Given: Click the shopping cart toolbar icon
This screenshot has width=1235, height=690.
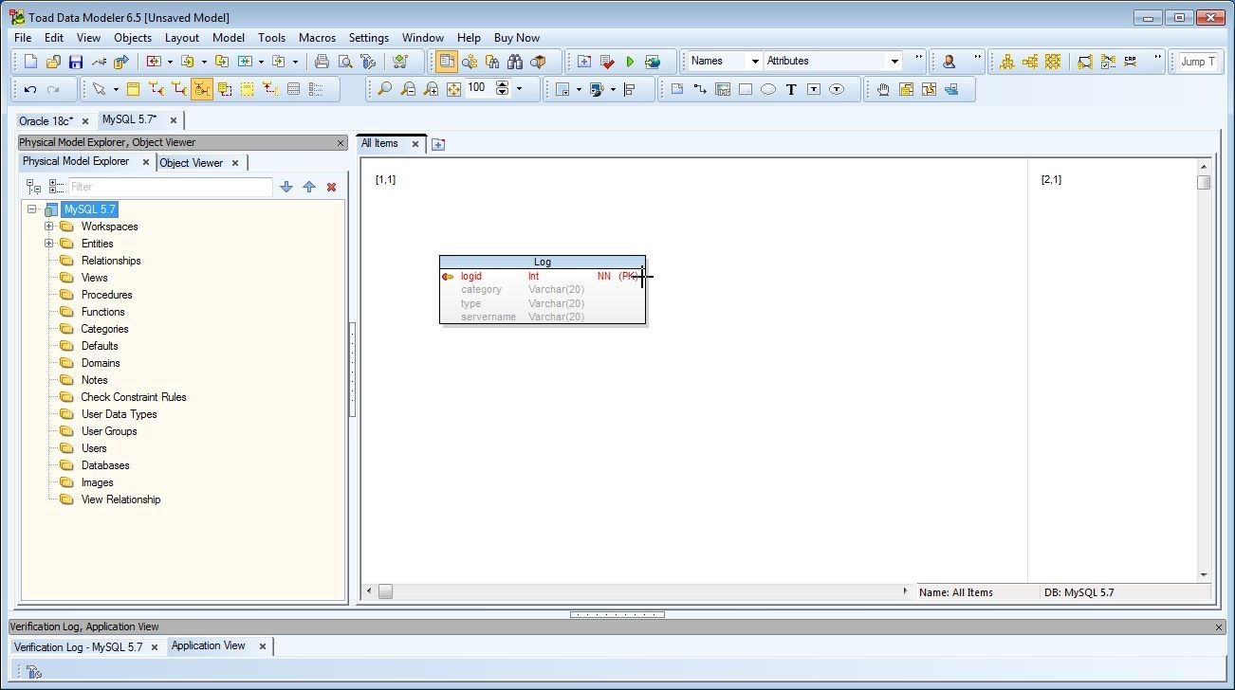Looking at the screenshot, I should pyautogui.click(x=400, y=62).
